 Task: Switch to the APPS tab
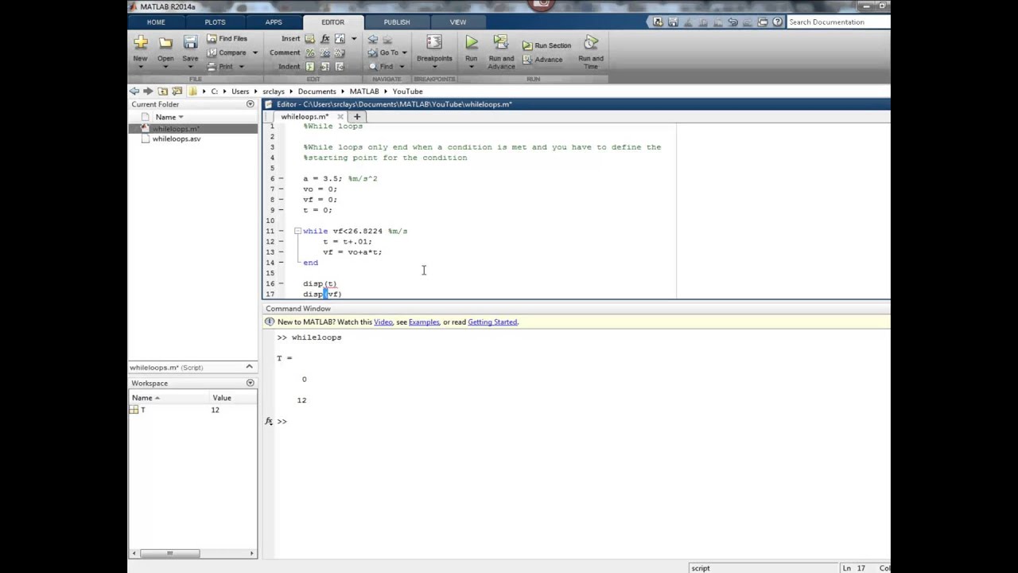(274, 22)
